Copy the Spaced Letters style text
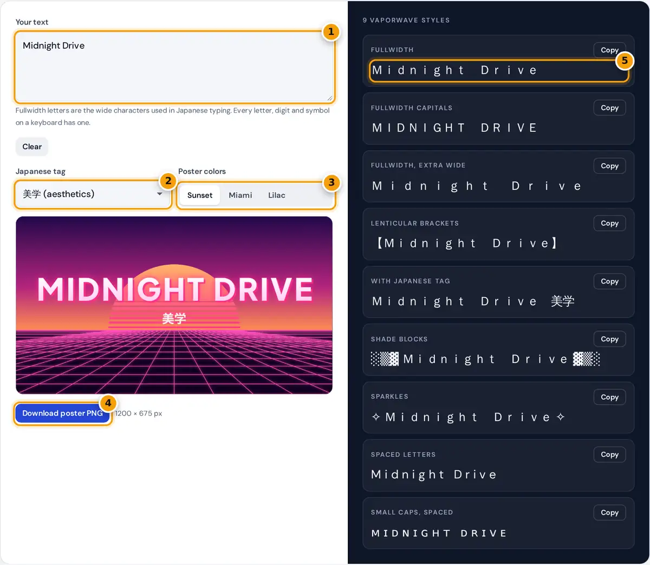Screen dimensions: 650x565 [609, 455]
